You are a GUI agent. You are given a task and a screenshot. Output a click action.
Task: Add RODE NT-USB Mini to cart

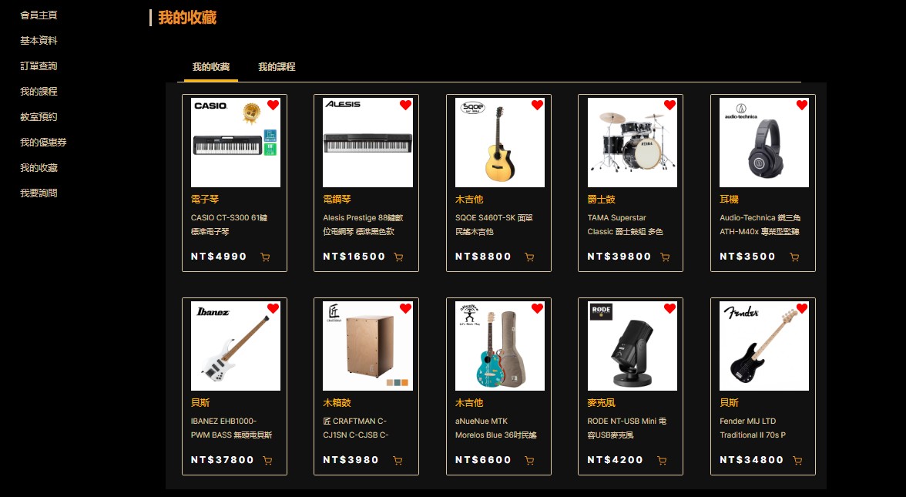663,461
